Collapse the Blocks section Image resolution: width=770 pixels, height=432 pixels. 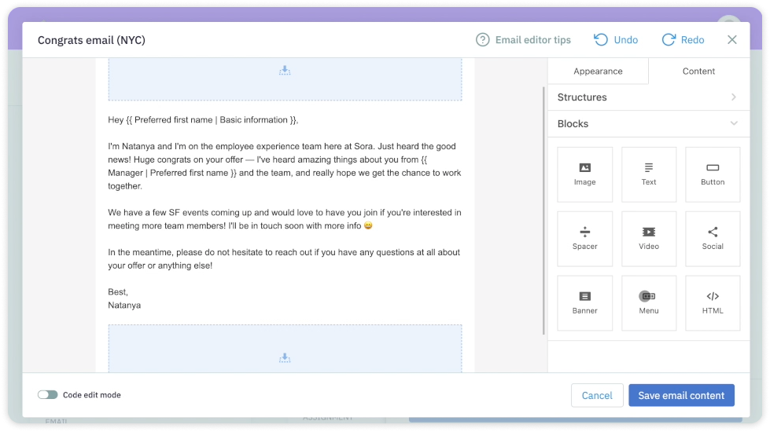pyautogui.click(x=649, y=123)
